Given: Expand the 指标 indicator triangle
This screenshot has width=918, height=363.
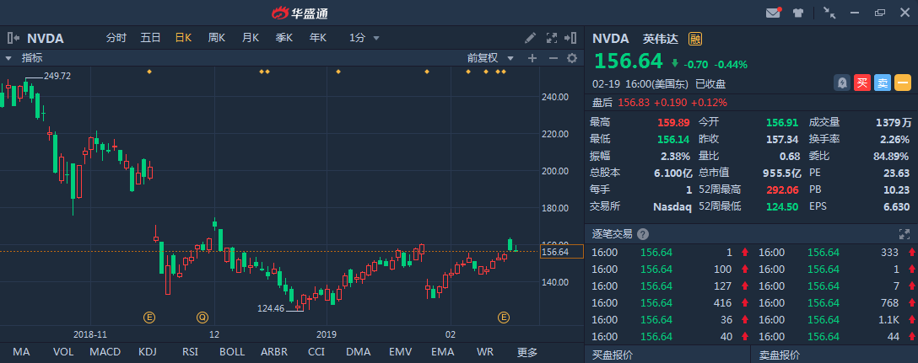Looking at the screenshot, I should tap(8, 58).
